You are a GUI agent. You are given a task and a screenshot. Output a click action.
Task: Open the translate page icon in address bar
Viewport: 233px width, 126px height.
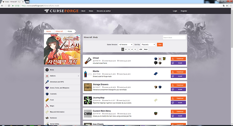[224, 5]
